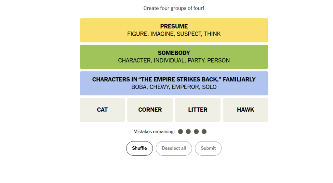Select the CAT word tile
The width and height of the screenshot is (333, 183).
102,110
